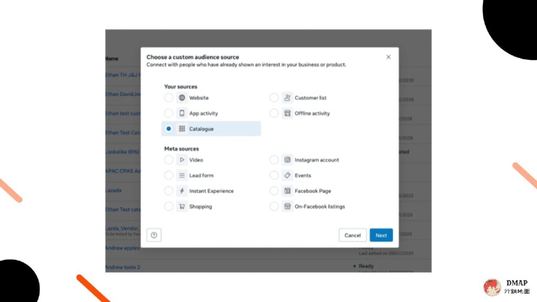The image size is (537, 302).
Task: Select the Events radio button
Action: tap(274, 175)
